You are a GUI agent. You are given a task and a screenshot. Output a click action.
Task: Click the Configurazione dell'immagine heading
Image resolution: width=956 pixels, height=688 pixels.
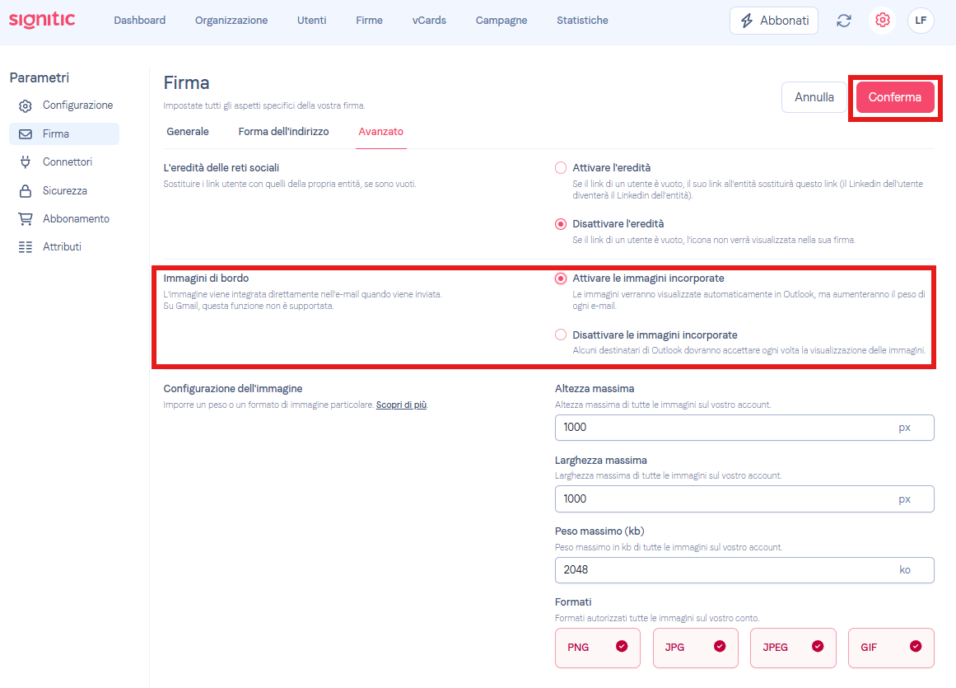pos(233,389)
